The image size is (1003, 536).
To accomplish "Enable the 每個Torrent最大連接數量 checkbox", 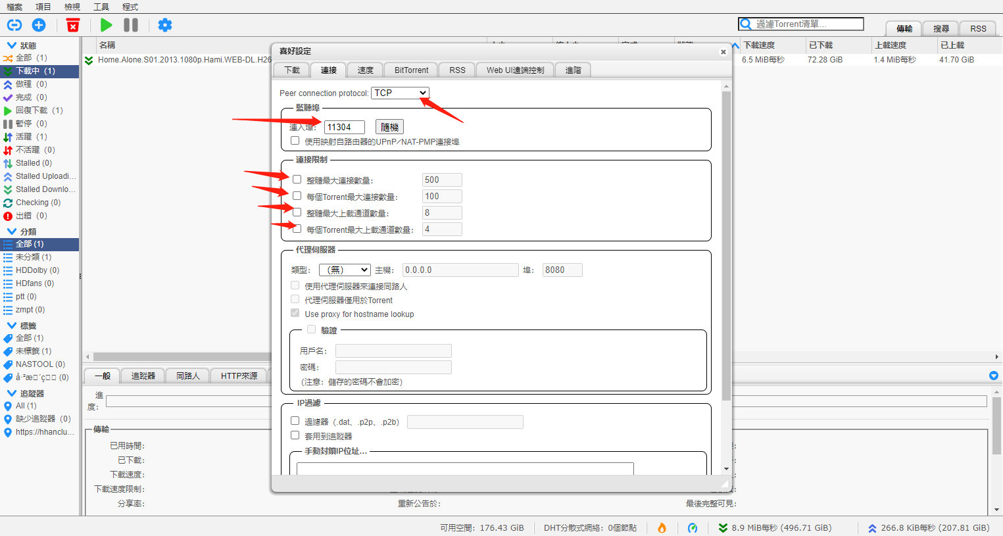I will 297,196.
